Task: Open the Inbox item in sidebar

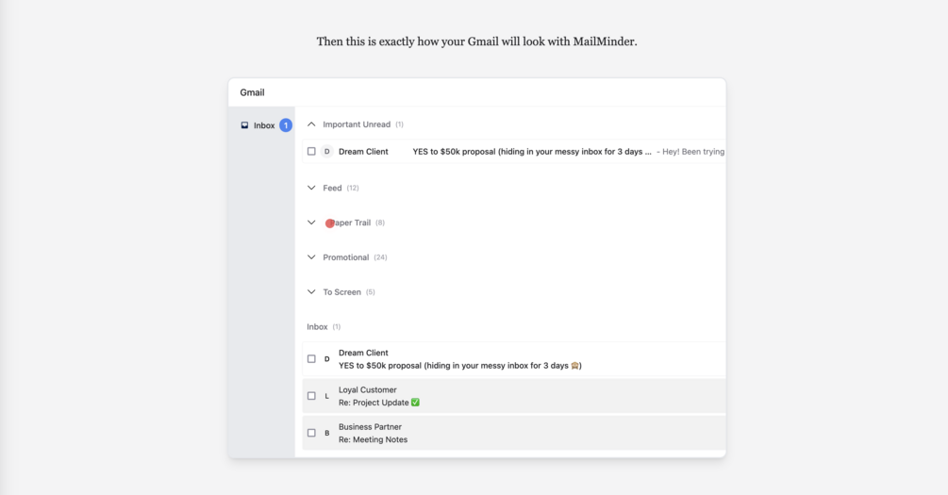Action: pyautogui.click(x=264, y=125)
